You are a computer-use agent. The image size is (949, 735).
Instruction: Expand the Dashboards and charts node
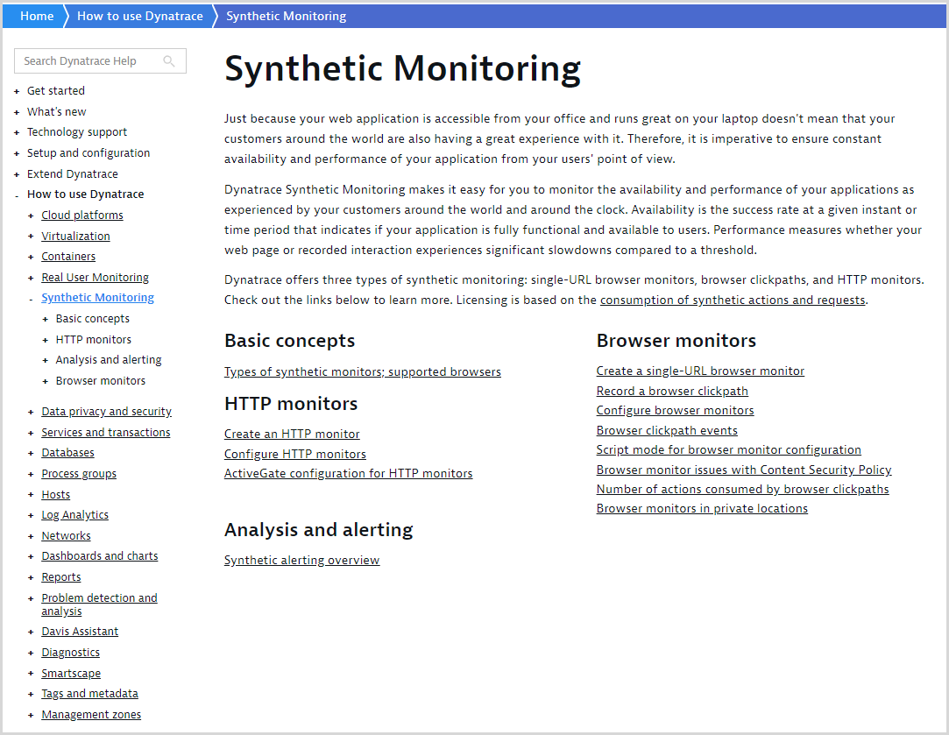click(31, 557)
